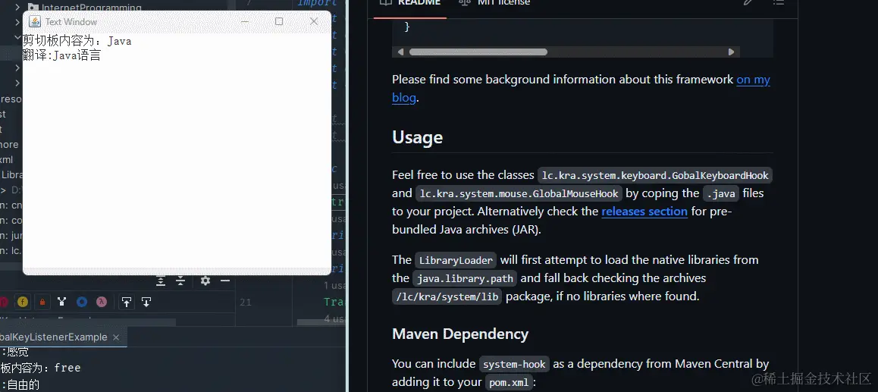Toggle Show Properties red p icon

[x=3, y=302]
